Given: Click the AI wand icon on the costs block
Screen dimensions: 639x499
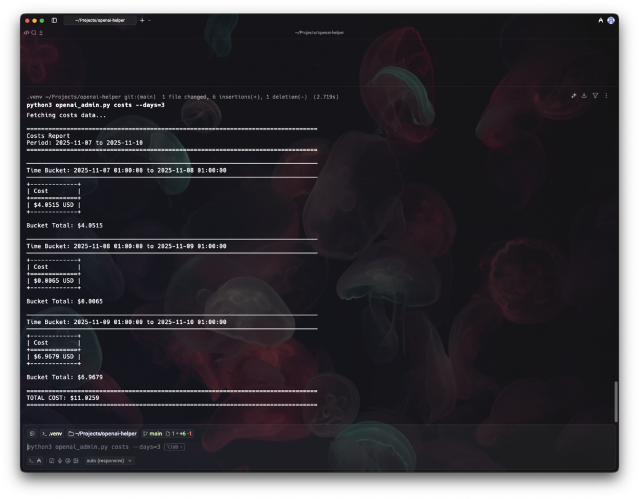Looking at the screenshot, I should tap(573, 95).
